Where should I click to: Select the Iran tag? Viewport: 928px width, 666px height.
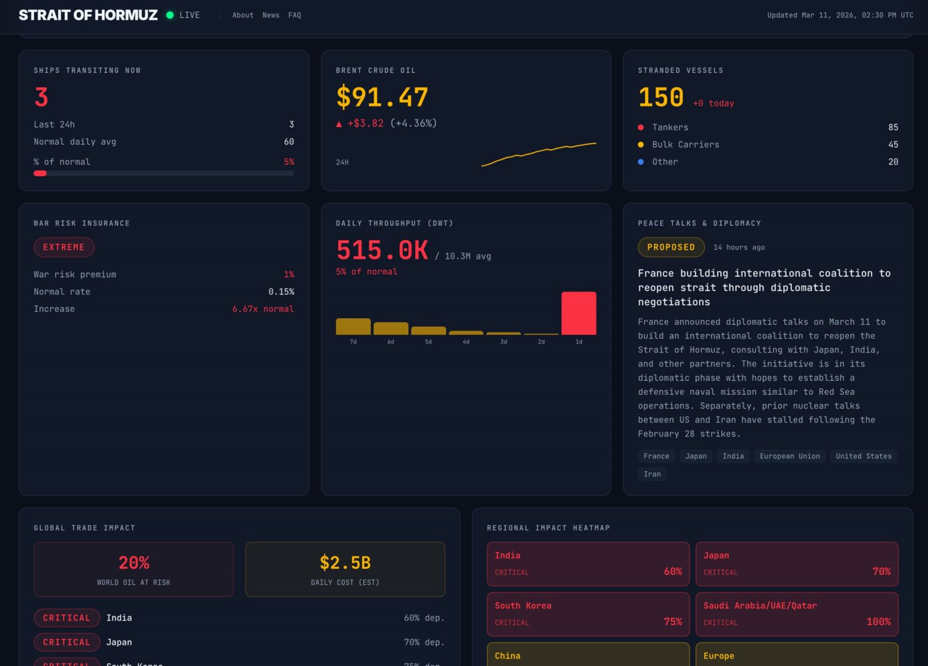point(652,474)
